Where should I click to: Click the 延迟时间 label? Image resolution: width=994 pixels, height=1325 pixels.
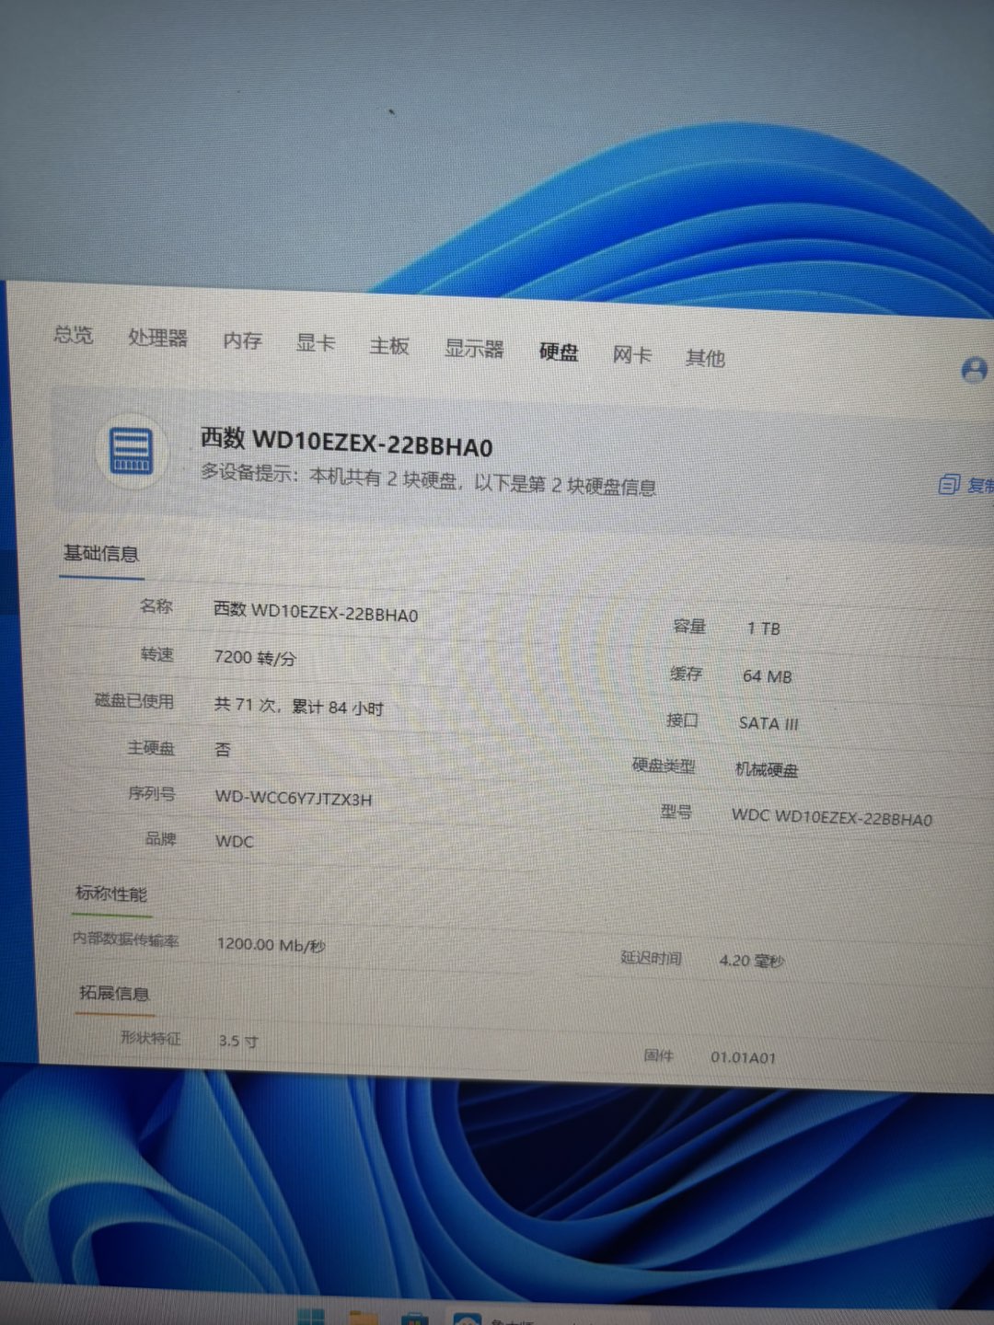pos(651,958)
